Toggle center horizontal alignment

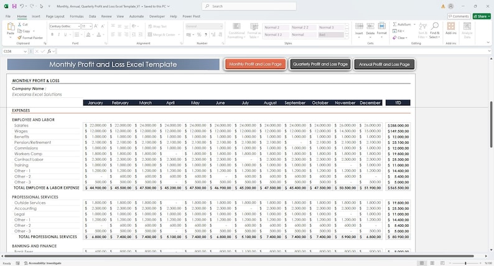point(119,35)
